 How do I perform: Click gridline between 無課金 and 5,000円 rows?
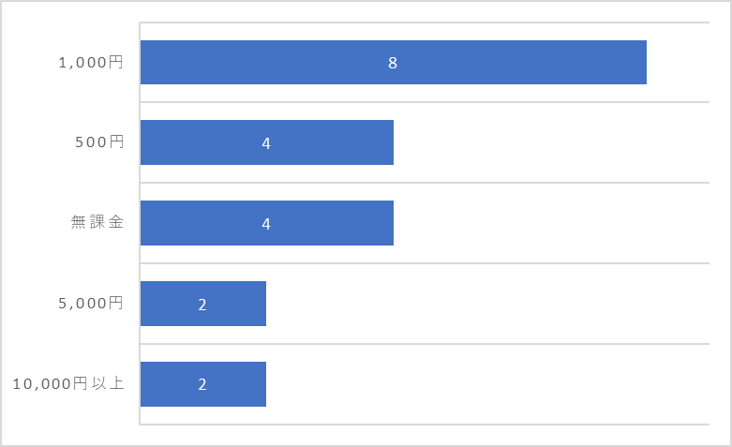pyautogui.click(x=425, y=263)
